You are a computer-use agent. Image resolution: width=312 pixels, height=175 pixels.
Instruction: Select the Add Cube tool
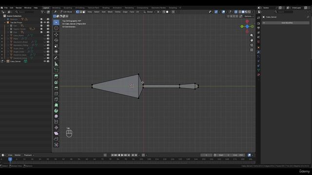(x=56, y=70)
